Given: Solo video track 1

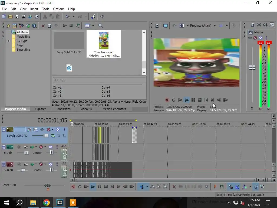Looking at the screenshot, I should coord(64,130).
